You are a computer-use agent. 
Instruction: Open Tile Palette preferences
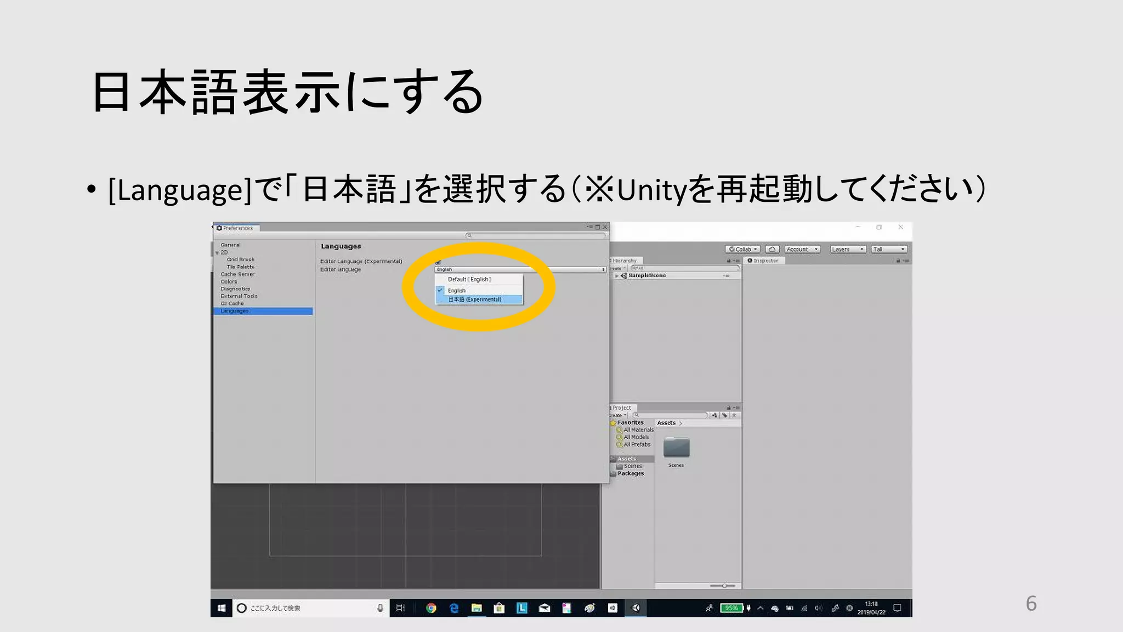click(241, 267)
